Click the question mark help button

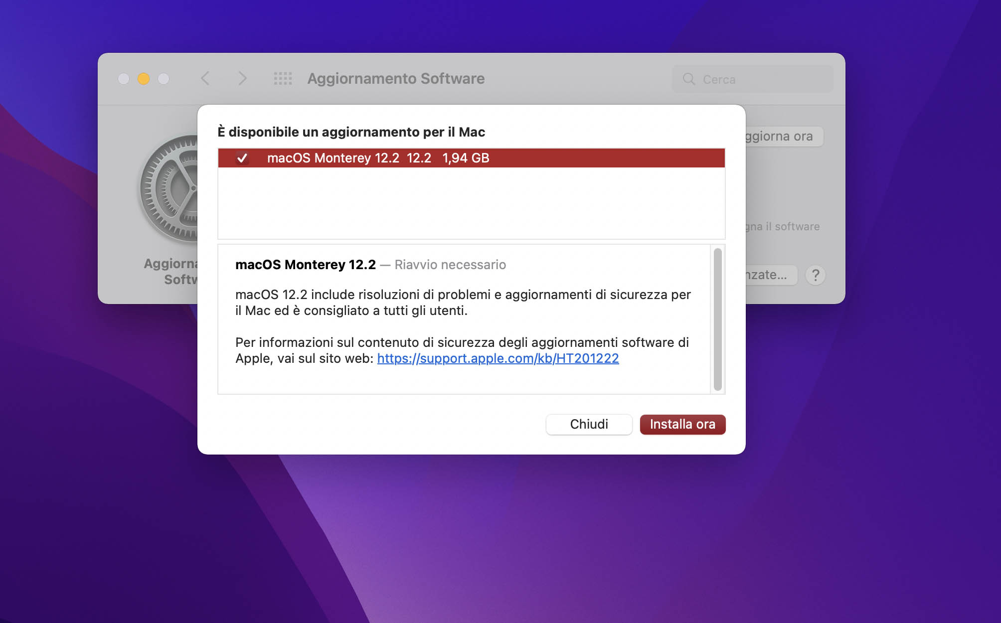[815, 275]
